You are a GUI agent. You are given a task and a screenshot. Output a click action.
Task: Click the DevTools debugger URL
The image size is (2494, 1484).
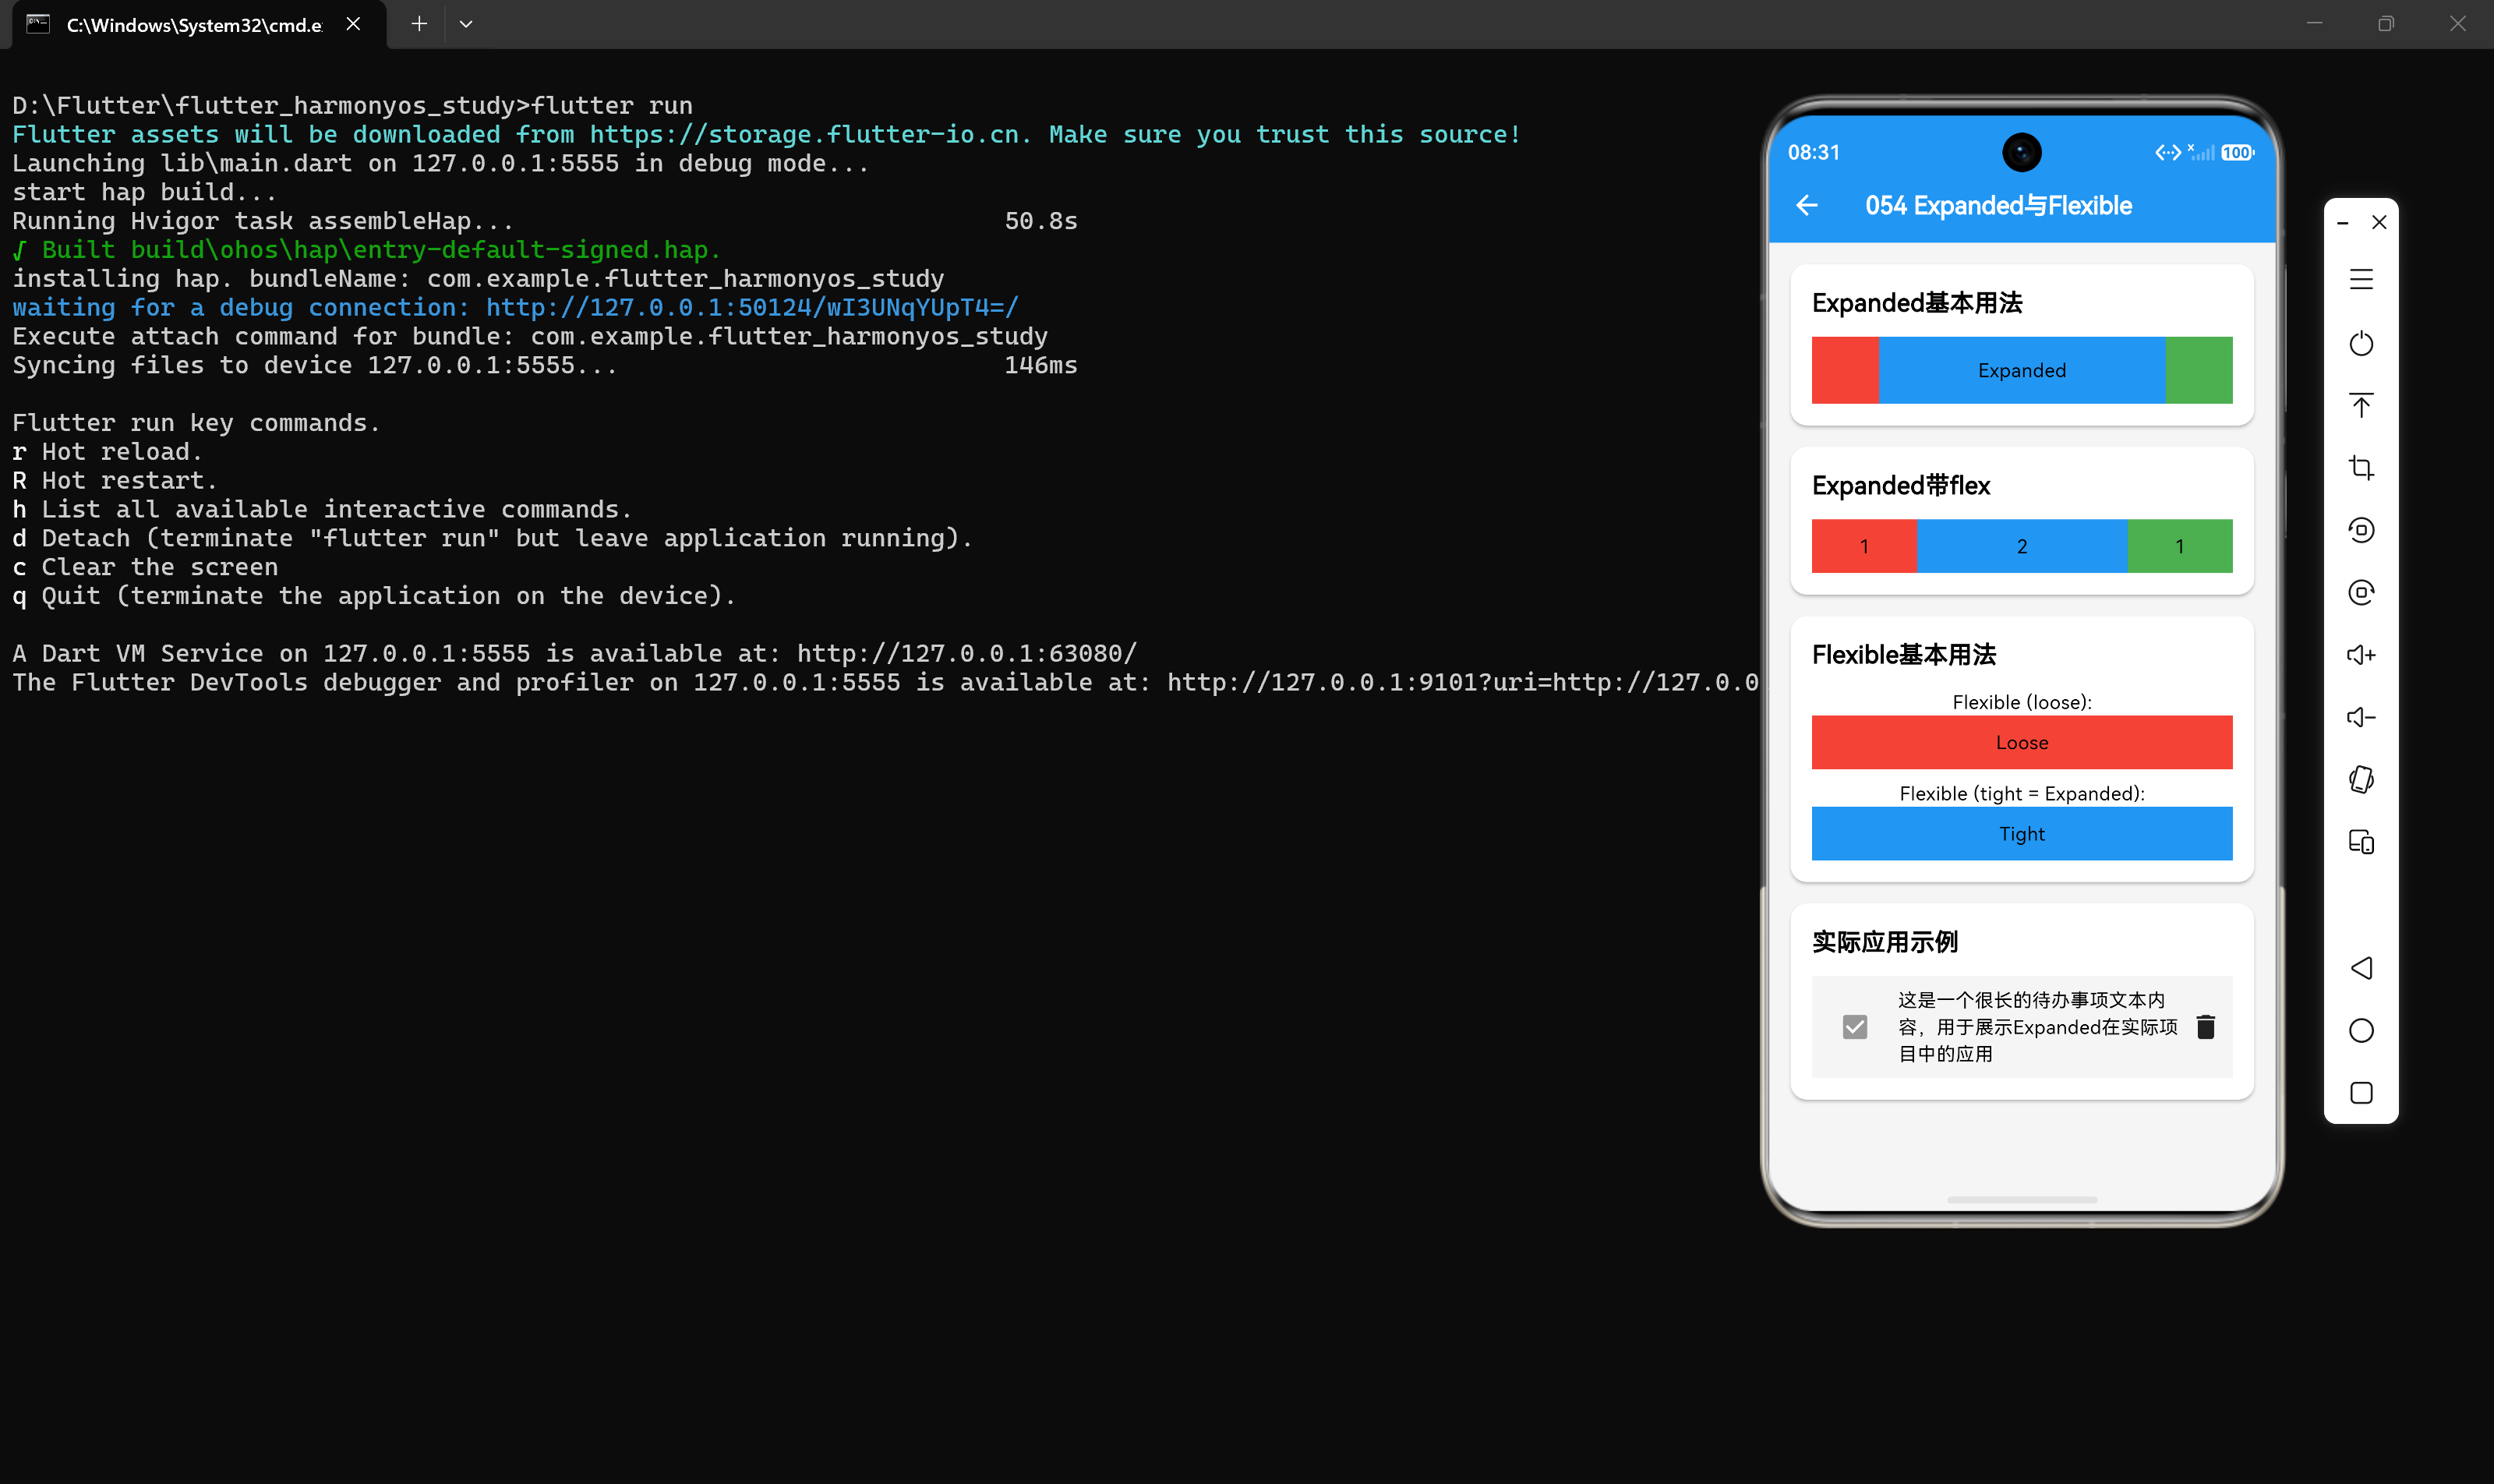click(x=1463, y=683)
